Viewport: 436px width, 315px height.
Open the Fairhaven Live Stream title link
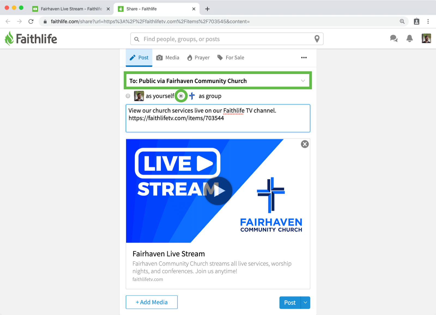click(x=169, y=254)
